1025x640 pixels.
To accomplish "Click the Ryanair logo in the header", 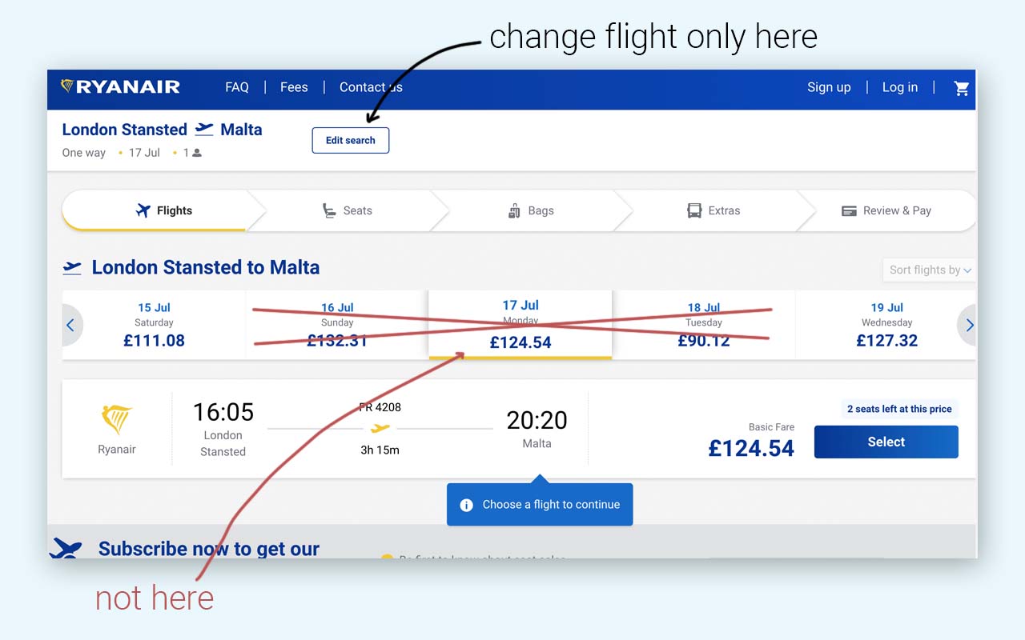I will pos(119,87).
